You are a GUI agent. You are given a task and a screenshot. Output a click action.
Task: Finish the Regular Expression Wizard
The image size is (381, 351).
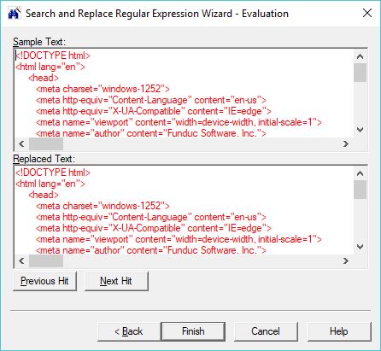coord(193,331)
